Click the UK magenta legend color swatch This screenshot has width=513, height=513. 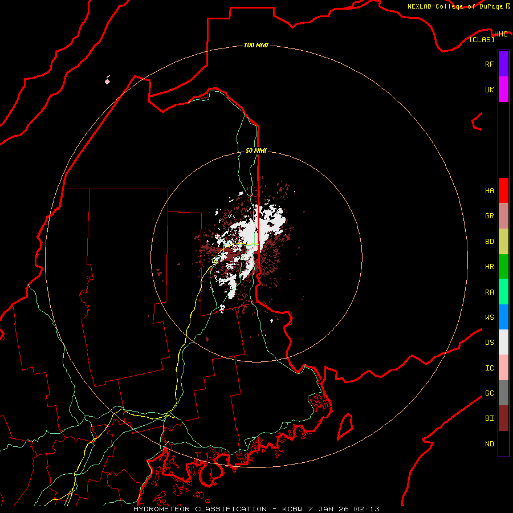tap(503, 89)
